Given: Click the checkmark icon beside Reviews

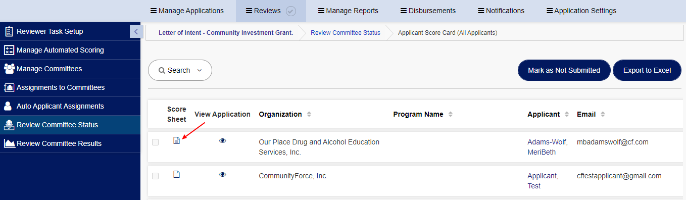Looking at the screenshot, I should pyautogui.click(x=290, y=11).
